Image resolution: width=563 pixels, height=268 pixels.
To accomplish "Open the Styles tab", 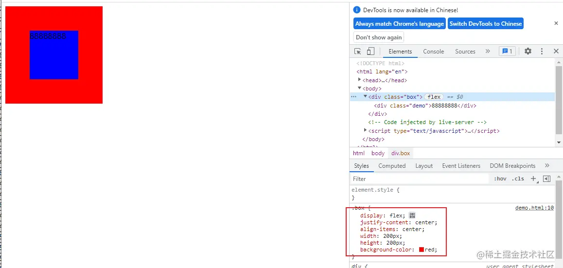I will tap(361, 165).
